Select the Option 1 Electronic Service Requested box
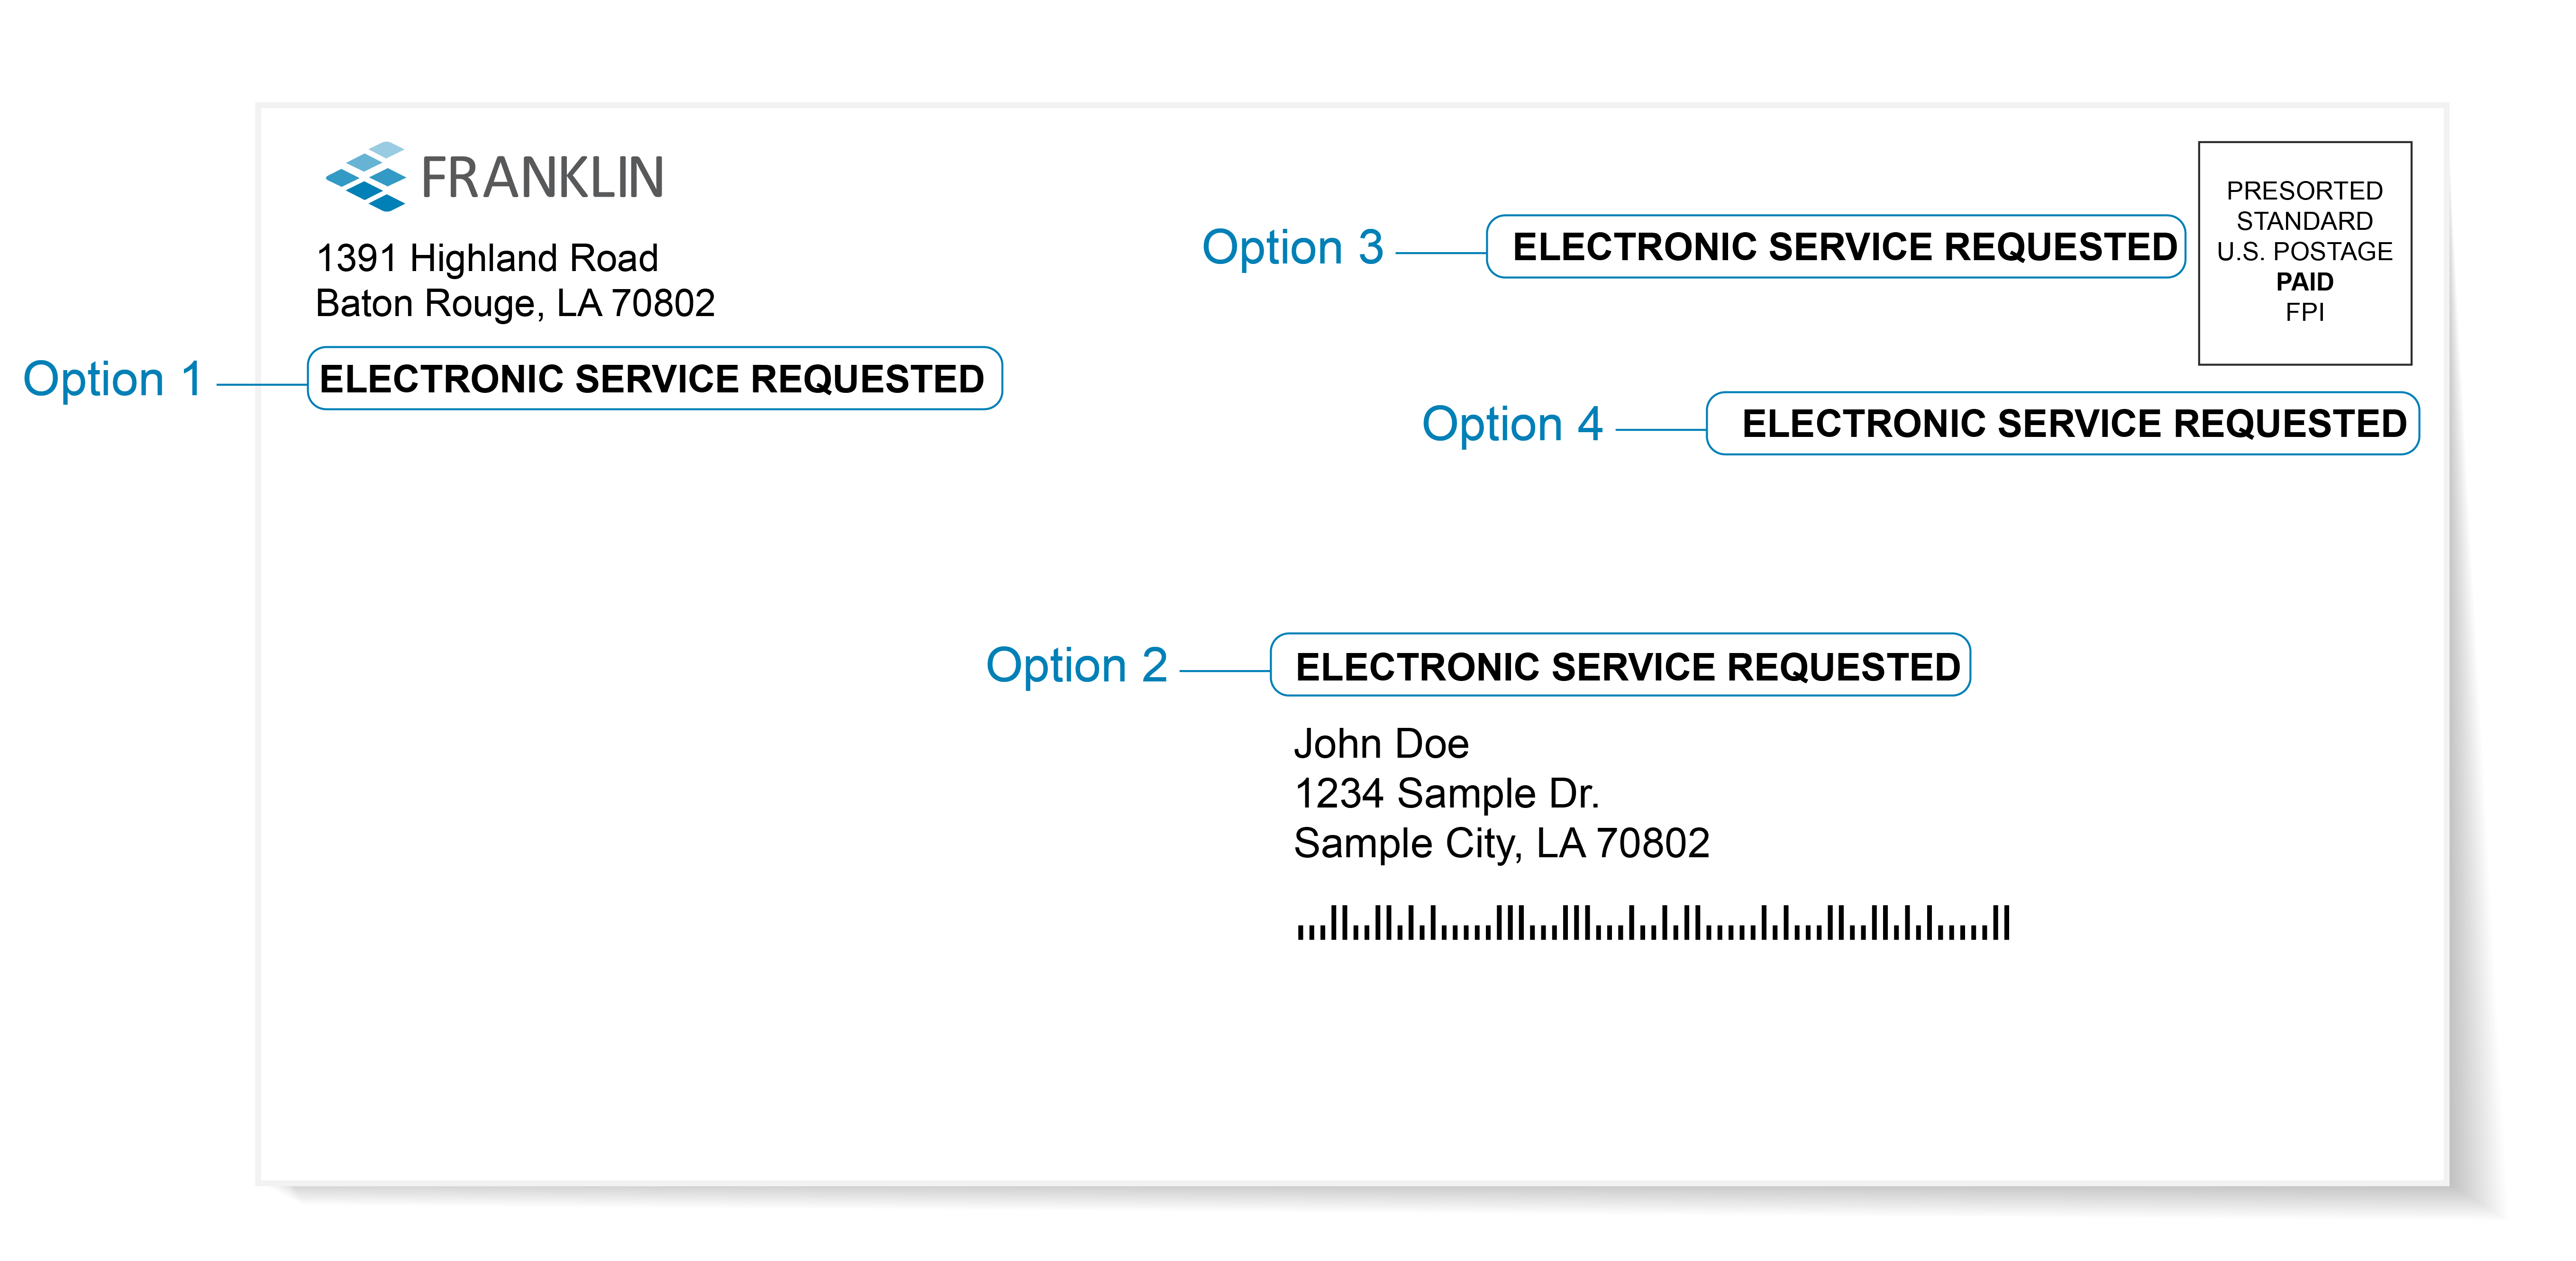 pyautogui.click(x=654, y=379)
